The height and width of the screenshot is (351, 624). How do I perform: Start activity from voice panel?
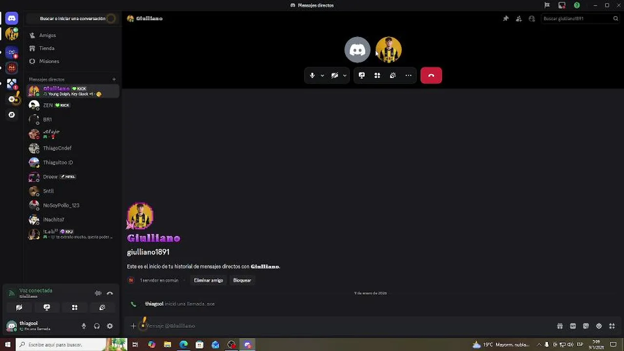[75, 308]
